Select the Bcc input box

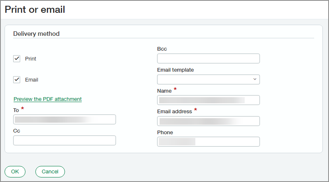click(x=208, y=58)
